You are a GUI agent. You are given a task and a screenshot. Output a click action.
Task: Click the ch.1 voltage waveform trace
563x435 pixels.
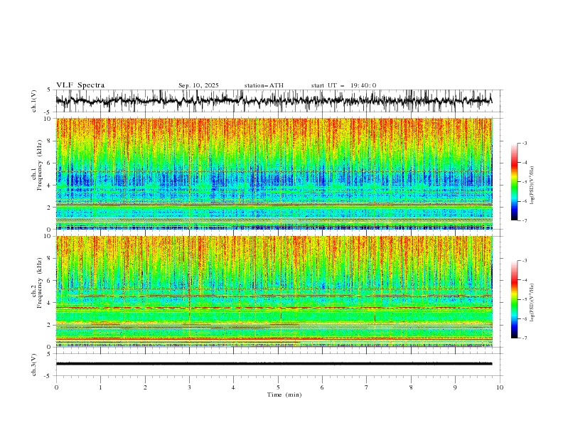[274, 101]
